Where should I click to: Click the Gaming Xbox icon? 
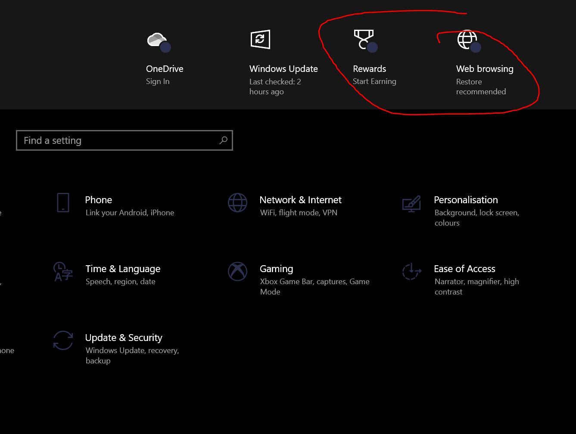point(237,271)
